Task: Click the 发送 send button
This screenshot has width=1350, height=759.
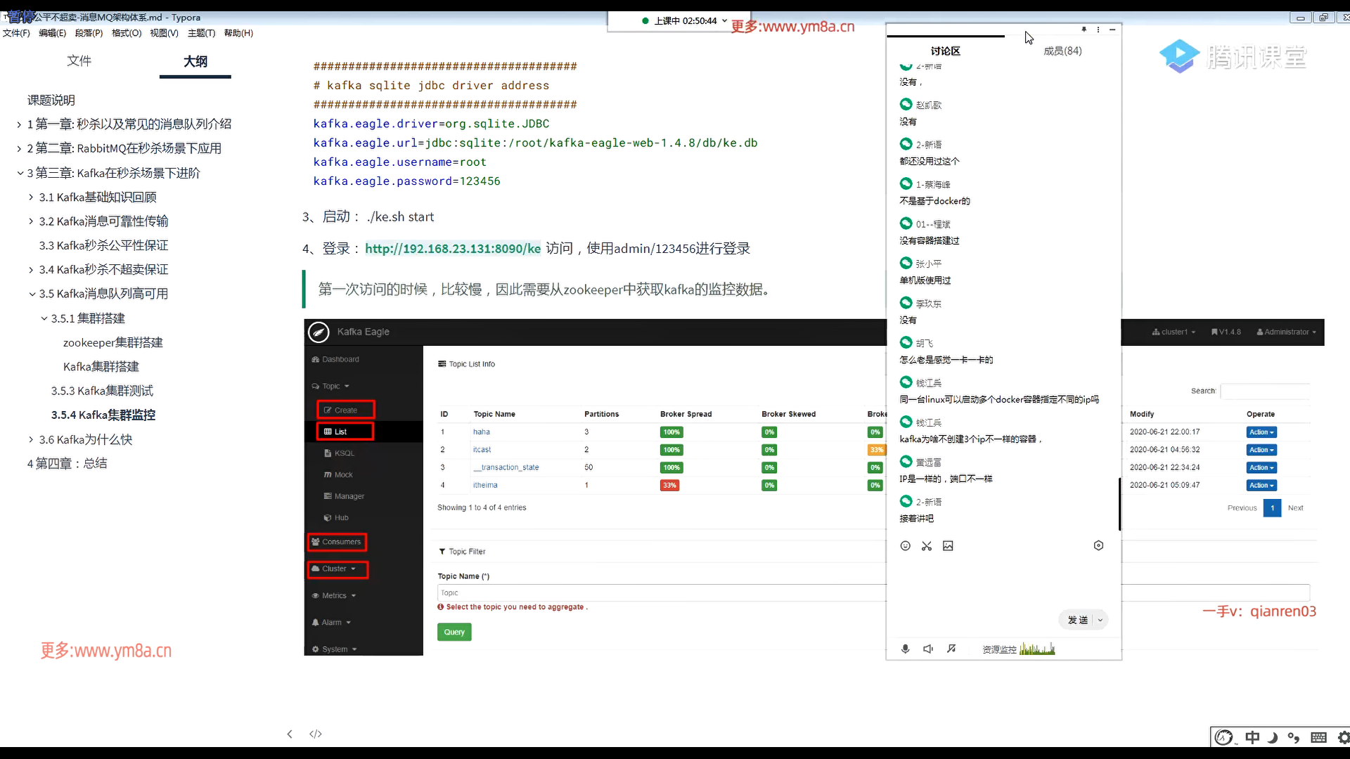Action: point(1077,620)
